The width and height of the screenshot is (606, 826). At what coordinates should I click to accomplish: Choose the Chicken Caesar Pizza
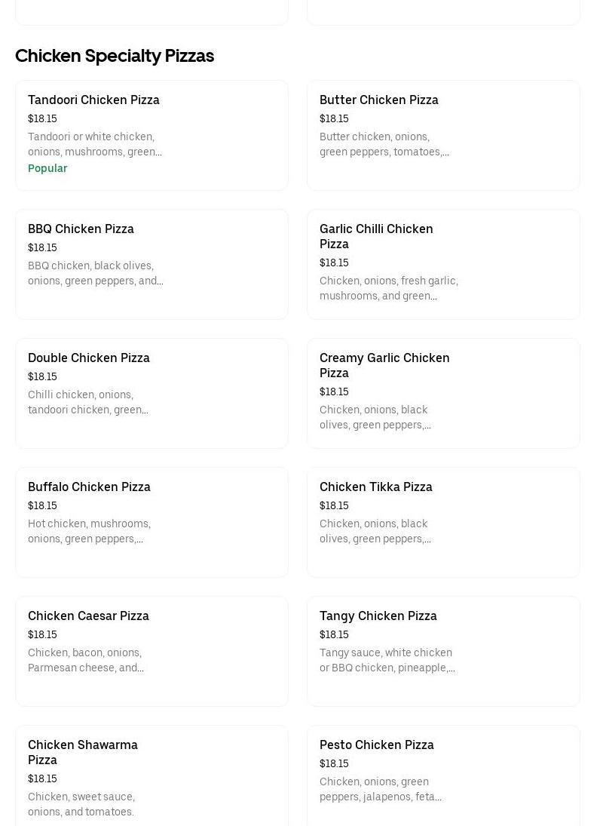(88, 616)
